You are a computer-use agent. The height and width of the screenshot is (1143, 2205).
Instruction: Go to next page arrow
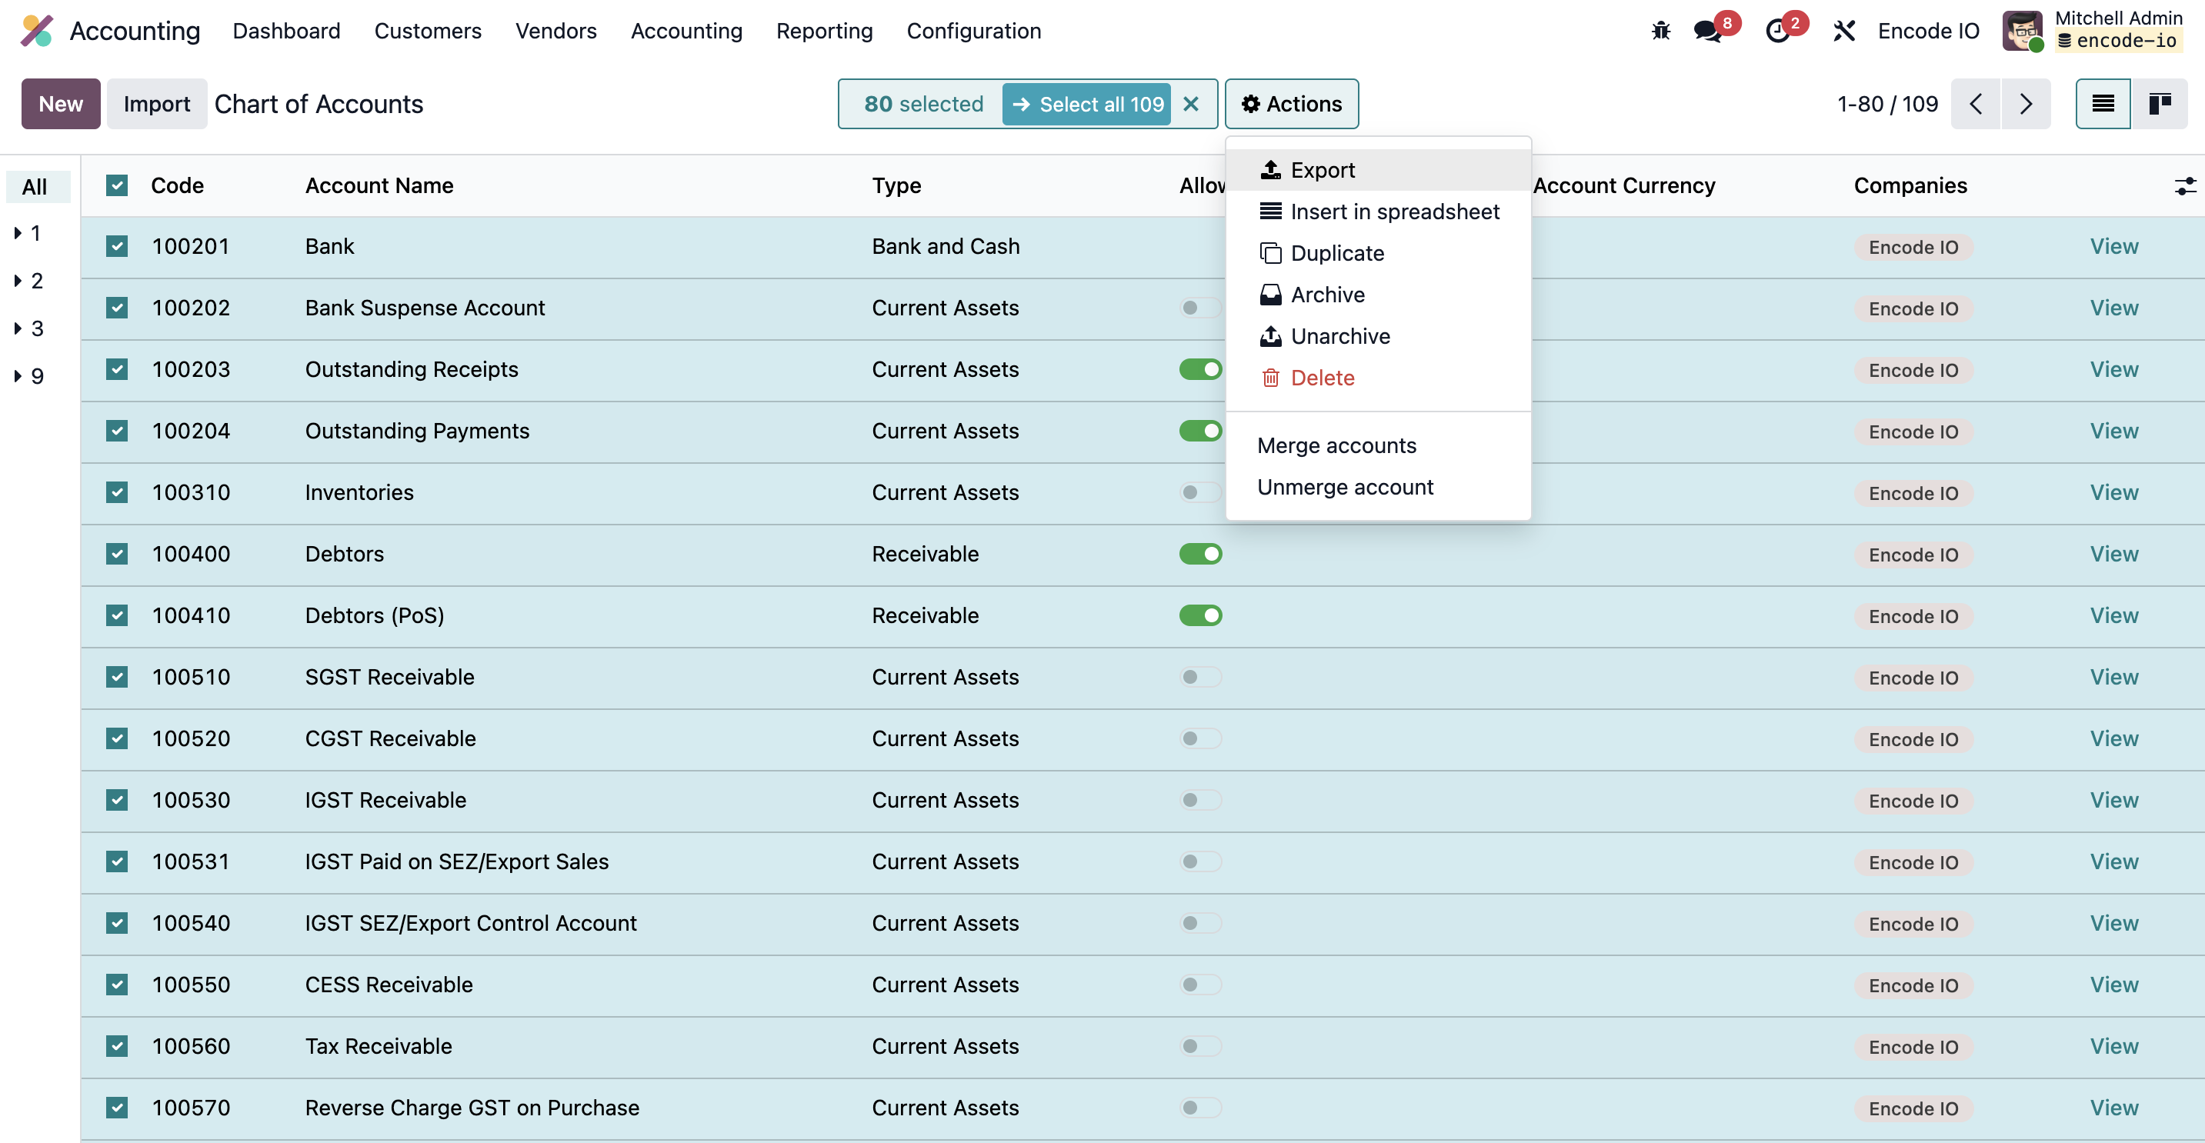(x=2025, y=104)
